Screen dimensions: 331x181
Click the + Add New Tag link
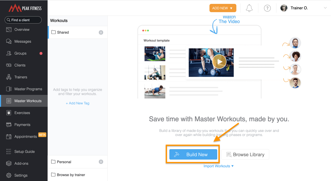78,103
